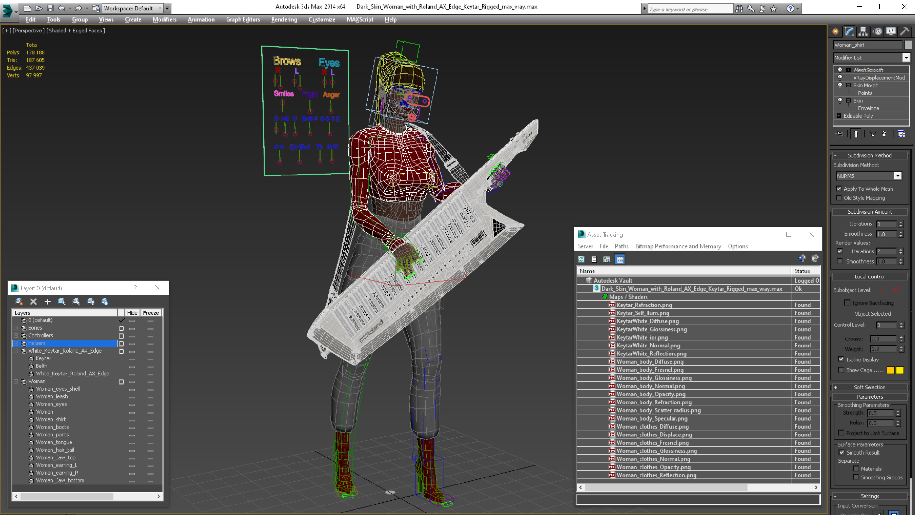The image size is (915, 515).
Task: Enable Show Cage checkbox
Action: coord(841,370)
